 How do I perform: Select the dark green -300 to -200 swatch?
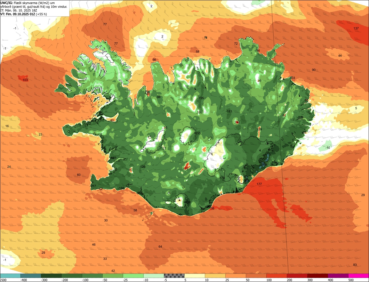[x=51, y=276]
